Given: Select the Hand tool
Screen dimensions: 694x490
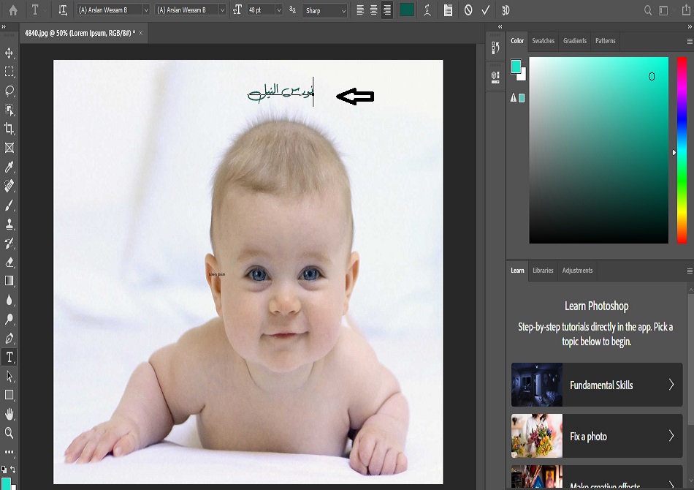Looking at the screenshot, I should [9, 414].
